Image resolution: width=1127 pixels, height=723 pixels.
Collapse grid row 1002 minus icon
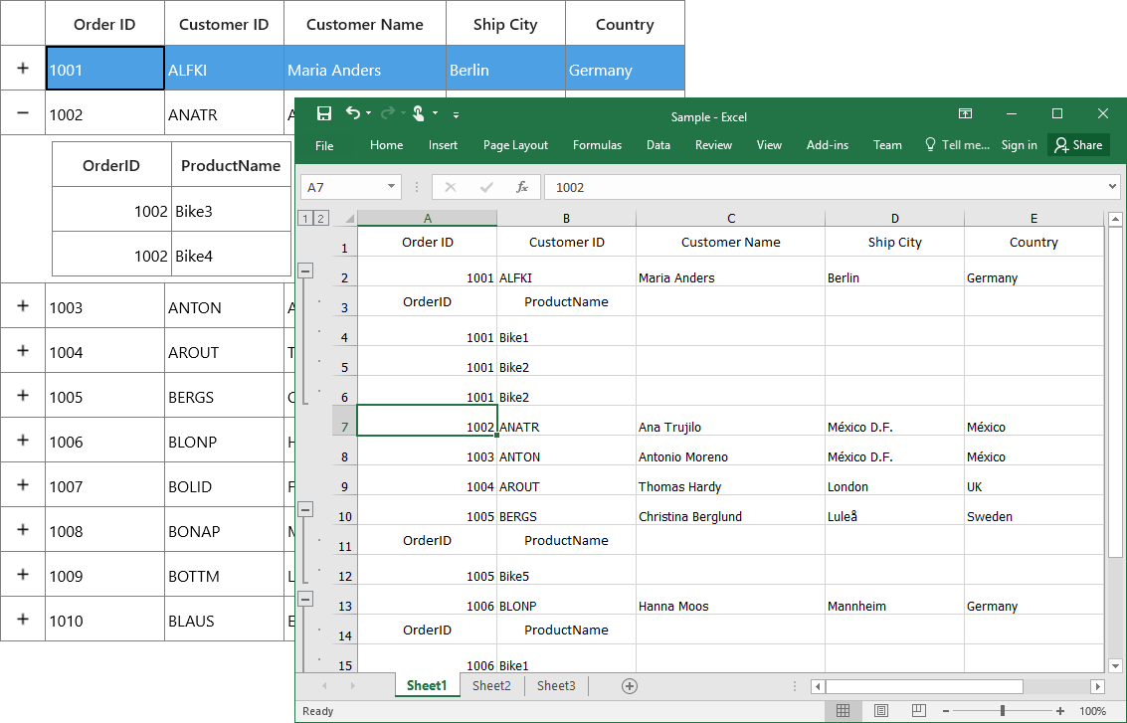tap(23, 112)
